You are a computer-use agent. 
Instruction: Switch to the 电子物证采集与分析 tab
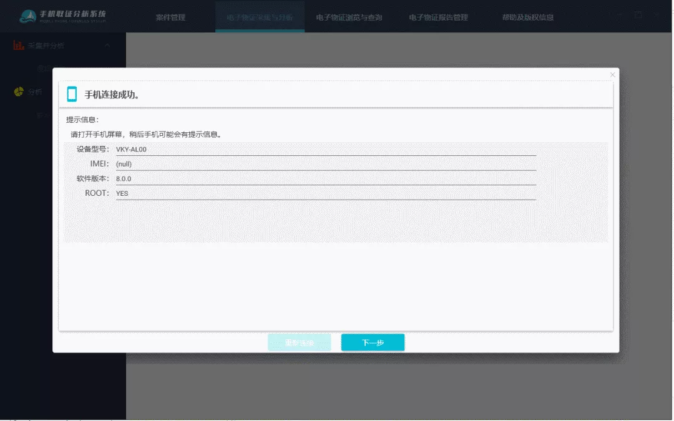[x=260, y=17]
